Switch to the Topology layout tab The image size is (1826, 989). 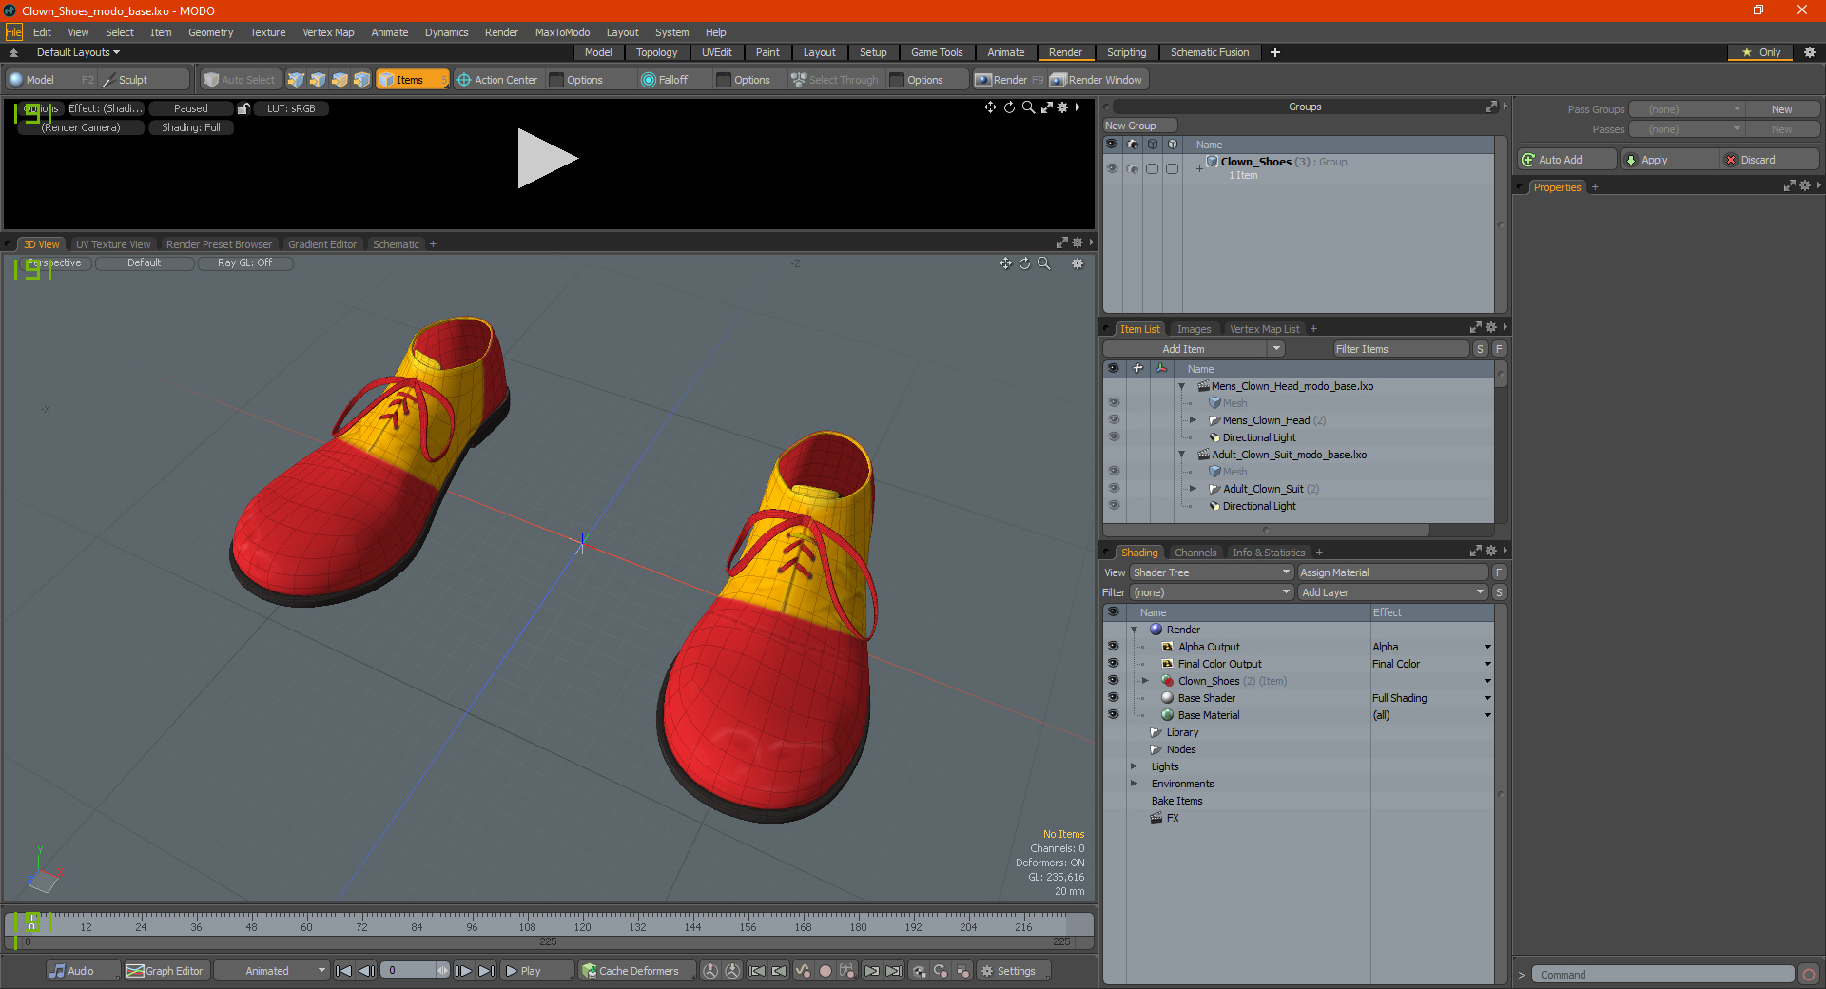click(x=656, y=52)
